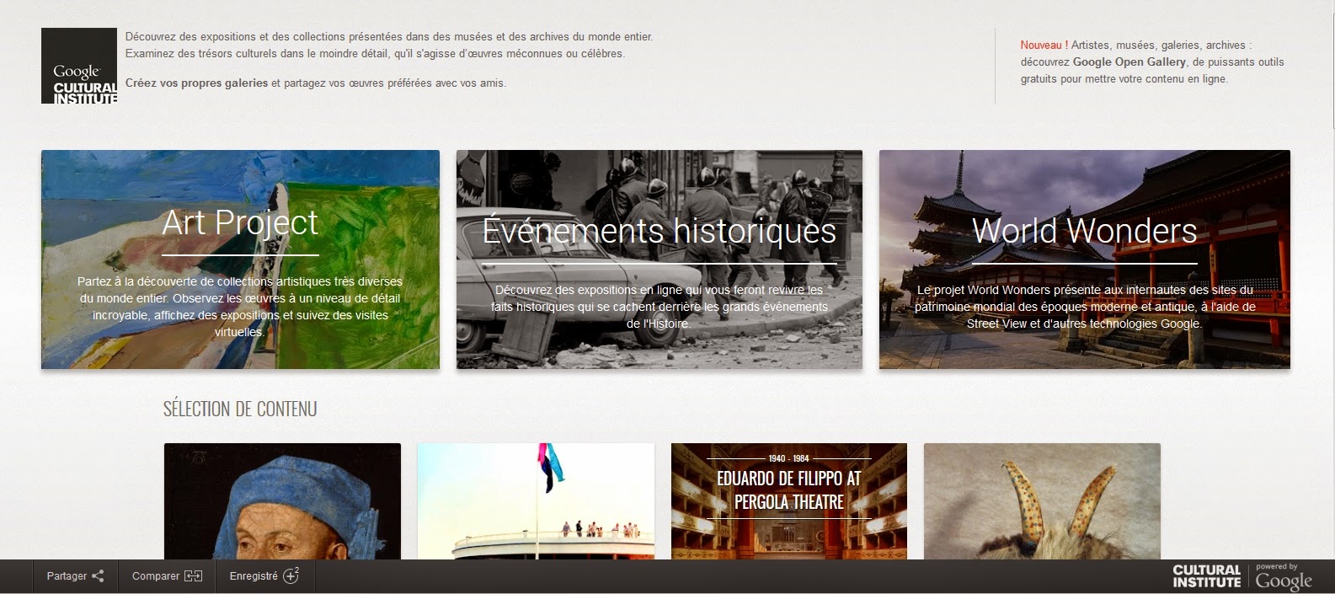
Task: Select the thumbnail with the flag and building
Action: click(536, 501)
